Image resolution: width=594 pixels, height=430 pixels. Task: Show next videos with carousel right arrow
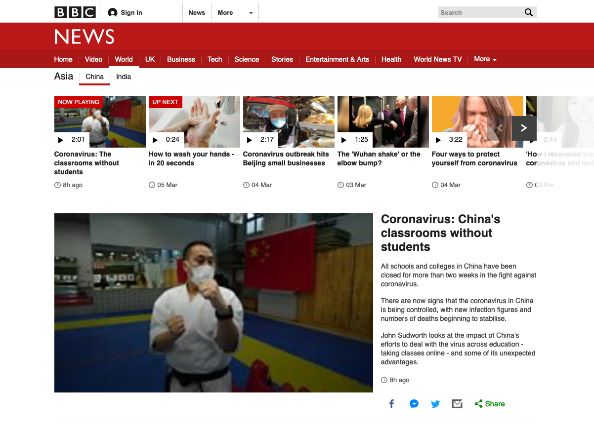[524, 128]
